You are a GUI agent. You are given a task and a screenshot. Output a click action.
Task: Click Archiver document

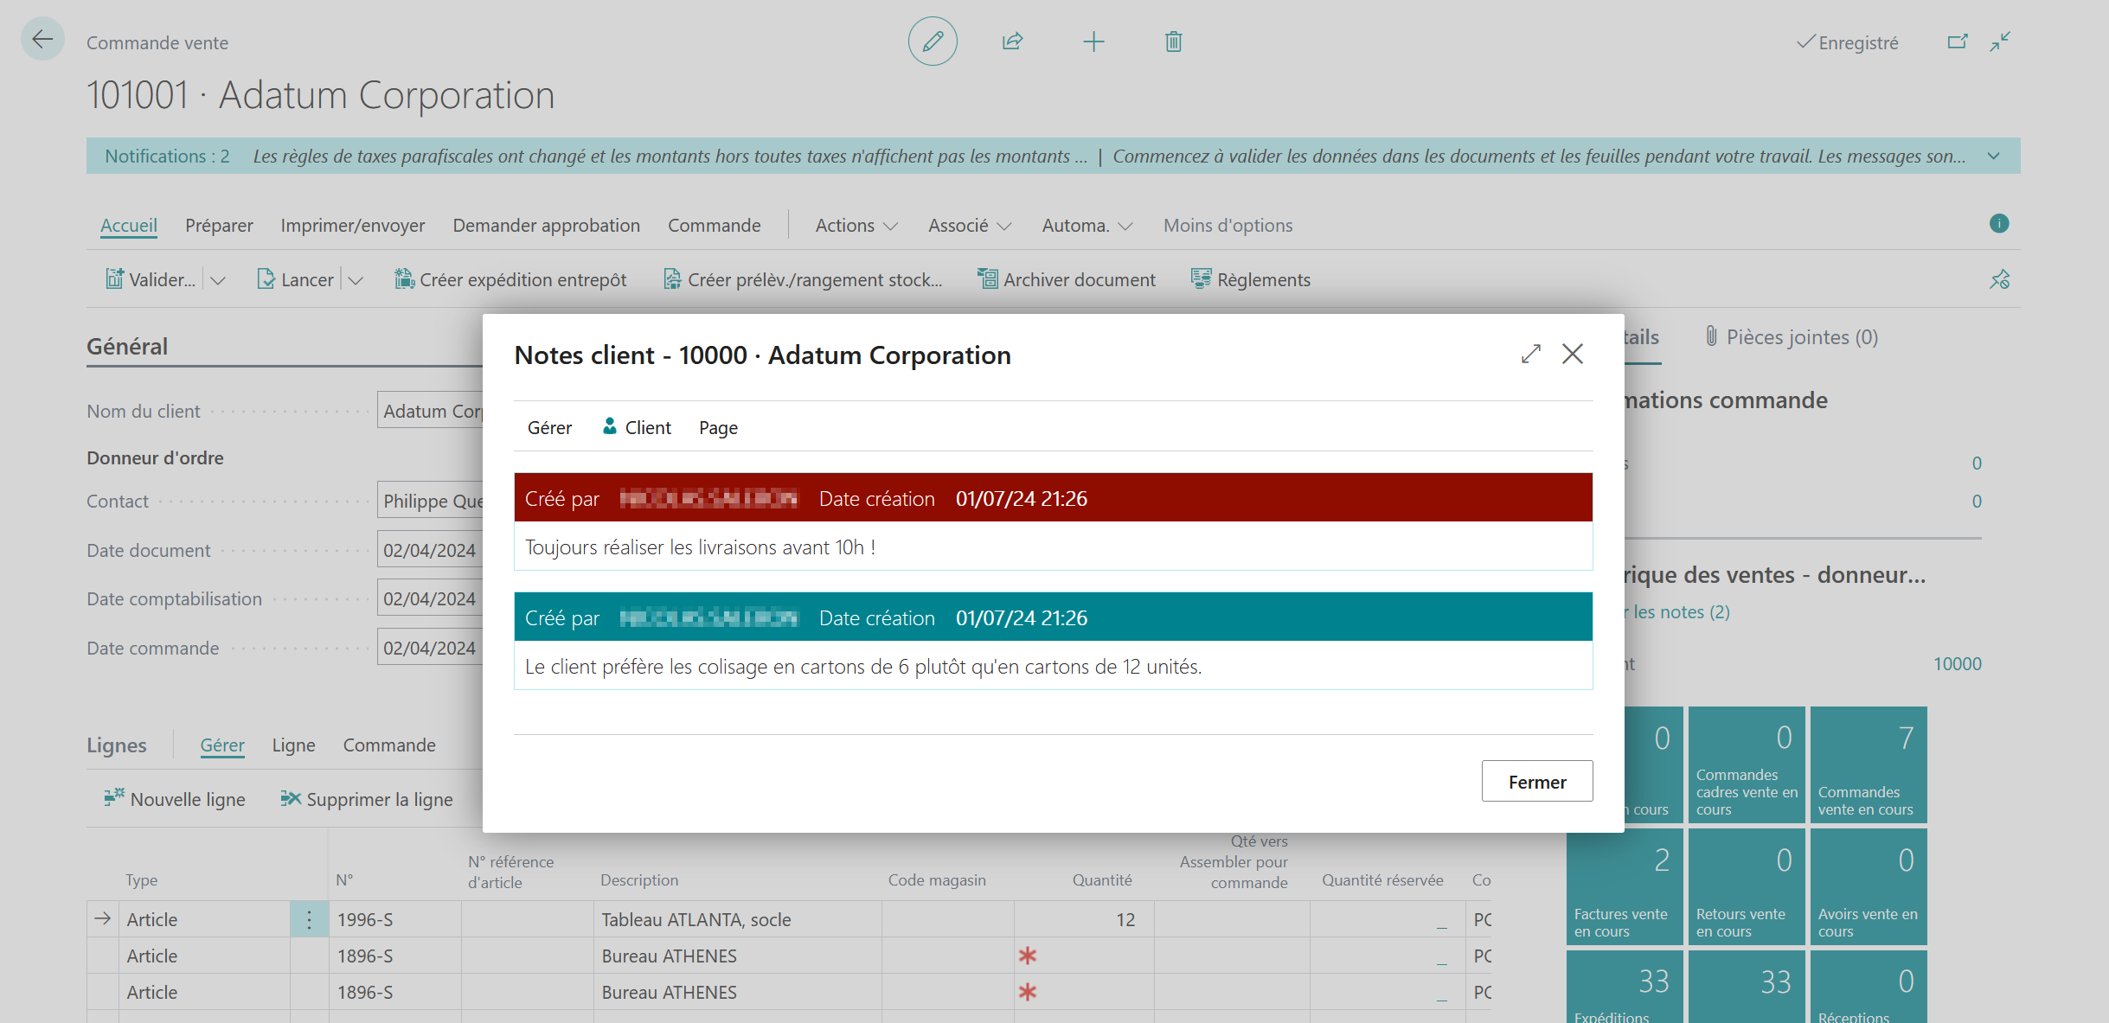tap(1067, 279)
